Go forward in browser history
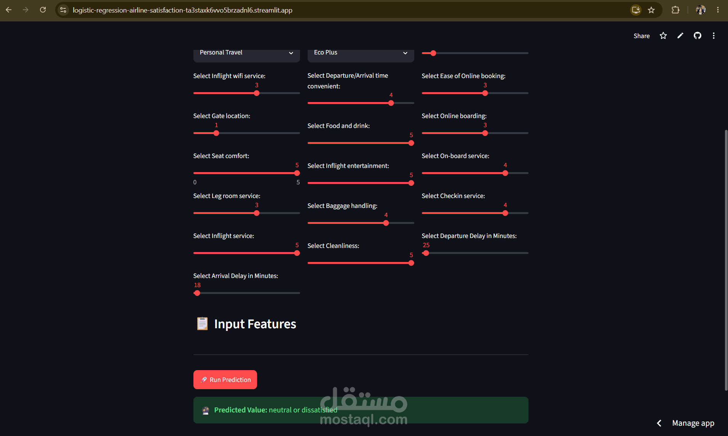This screenshot has height=436, width=728. point(26,10)
